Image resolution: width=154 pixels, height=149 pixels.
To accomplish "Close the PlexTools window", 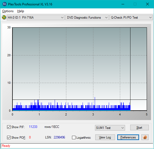I will pos(148,4).
